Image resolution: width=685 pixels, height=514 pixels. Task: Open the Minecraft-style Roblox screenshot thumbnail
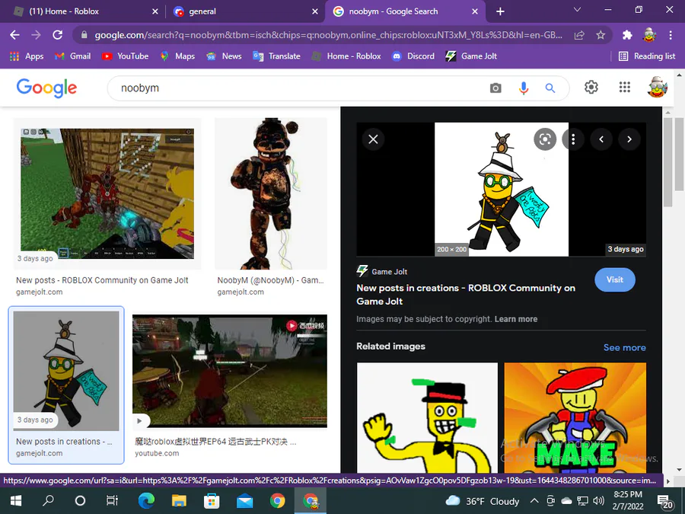click(x=107, y=193)
